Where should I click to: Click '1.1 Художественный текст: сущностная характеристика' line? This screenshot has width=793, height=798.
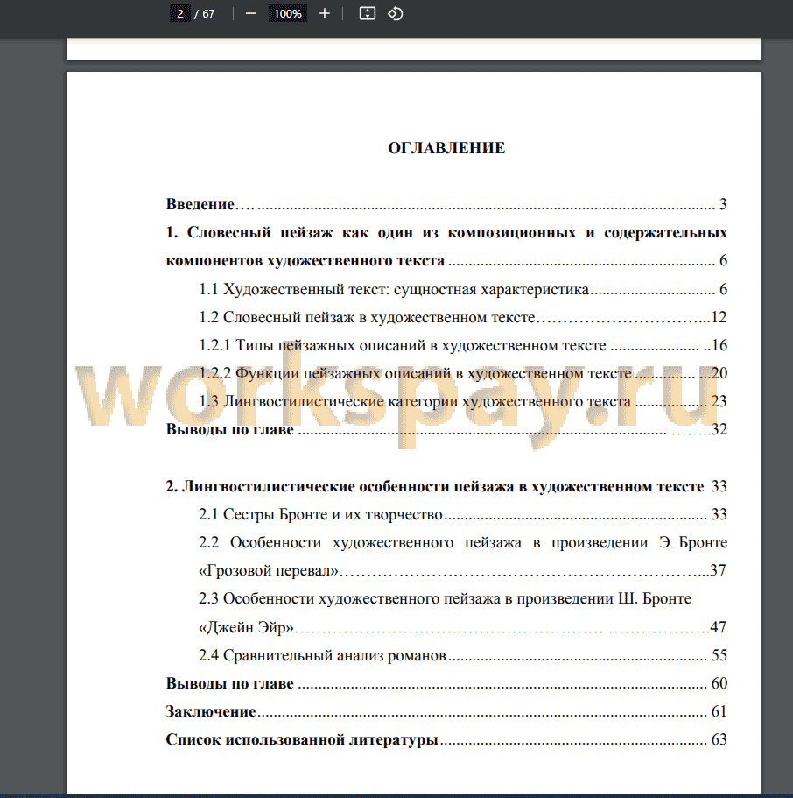tap(463, 289)
